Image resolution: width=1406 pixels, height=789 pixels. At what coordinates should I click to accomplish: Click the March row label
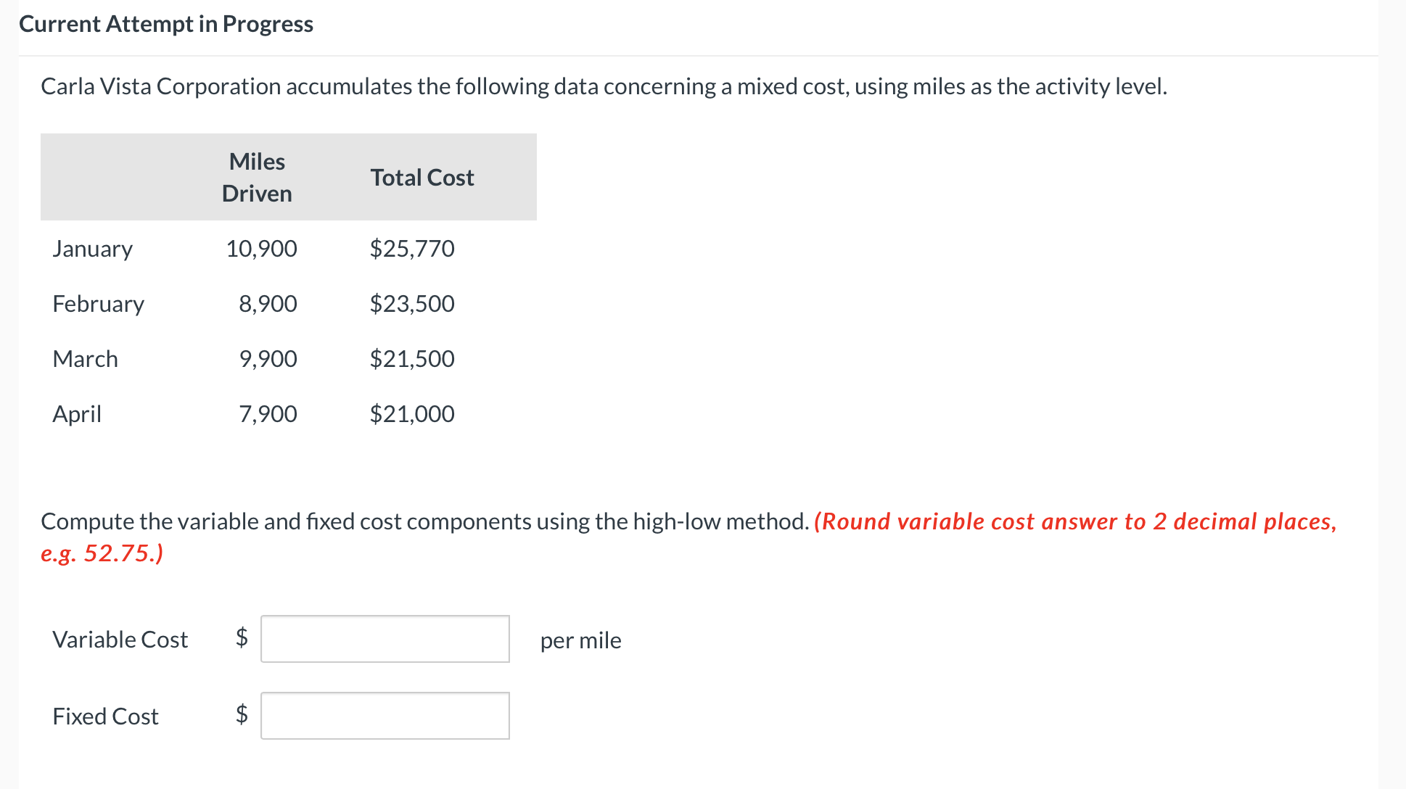[85, 359]
